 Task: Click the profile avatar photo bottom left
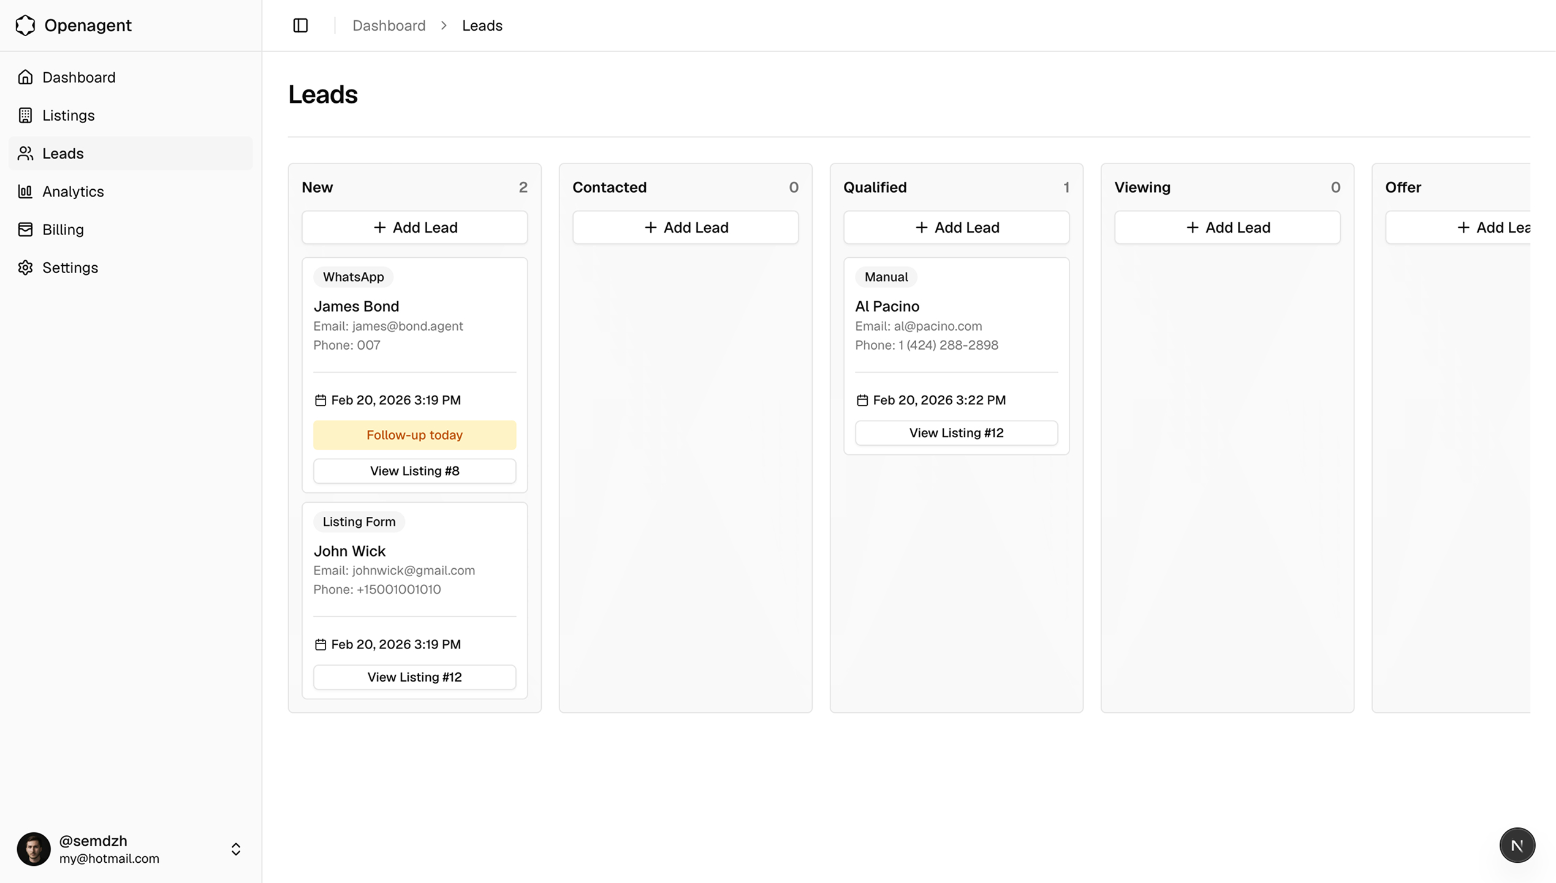coord(34,849)
